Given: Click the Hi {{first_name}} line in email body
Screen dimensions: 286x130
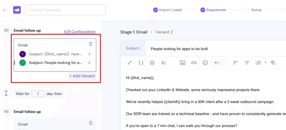Looking at the screenshot, I should (140, 78).
